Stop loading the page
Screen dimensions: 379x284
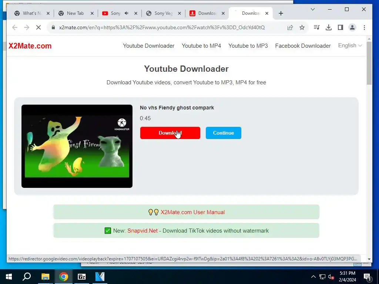tap(38, 27)
